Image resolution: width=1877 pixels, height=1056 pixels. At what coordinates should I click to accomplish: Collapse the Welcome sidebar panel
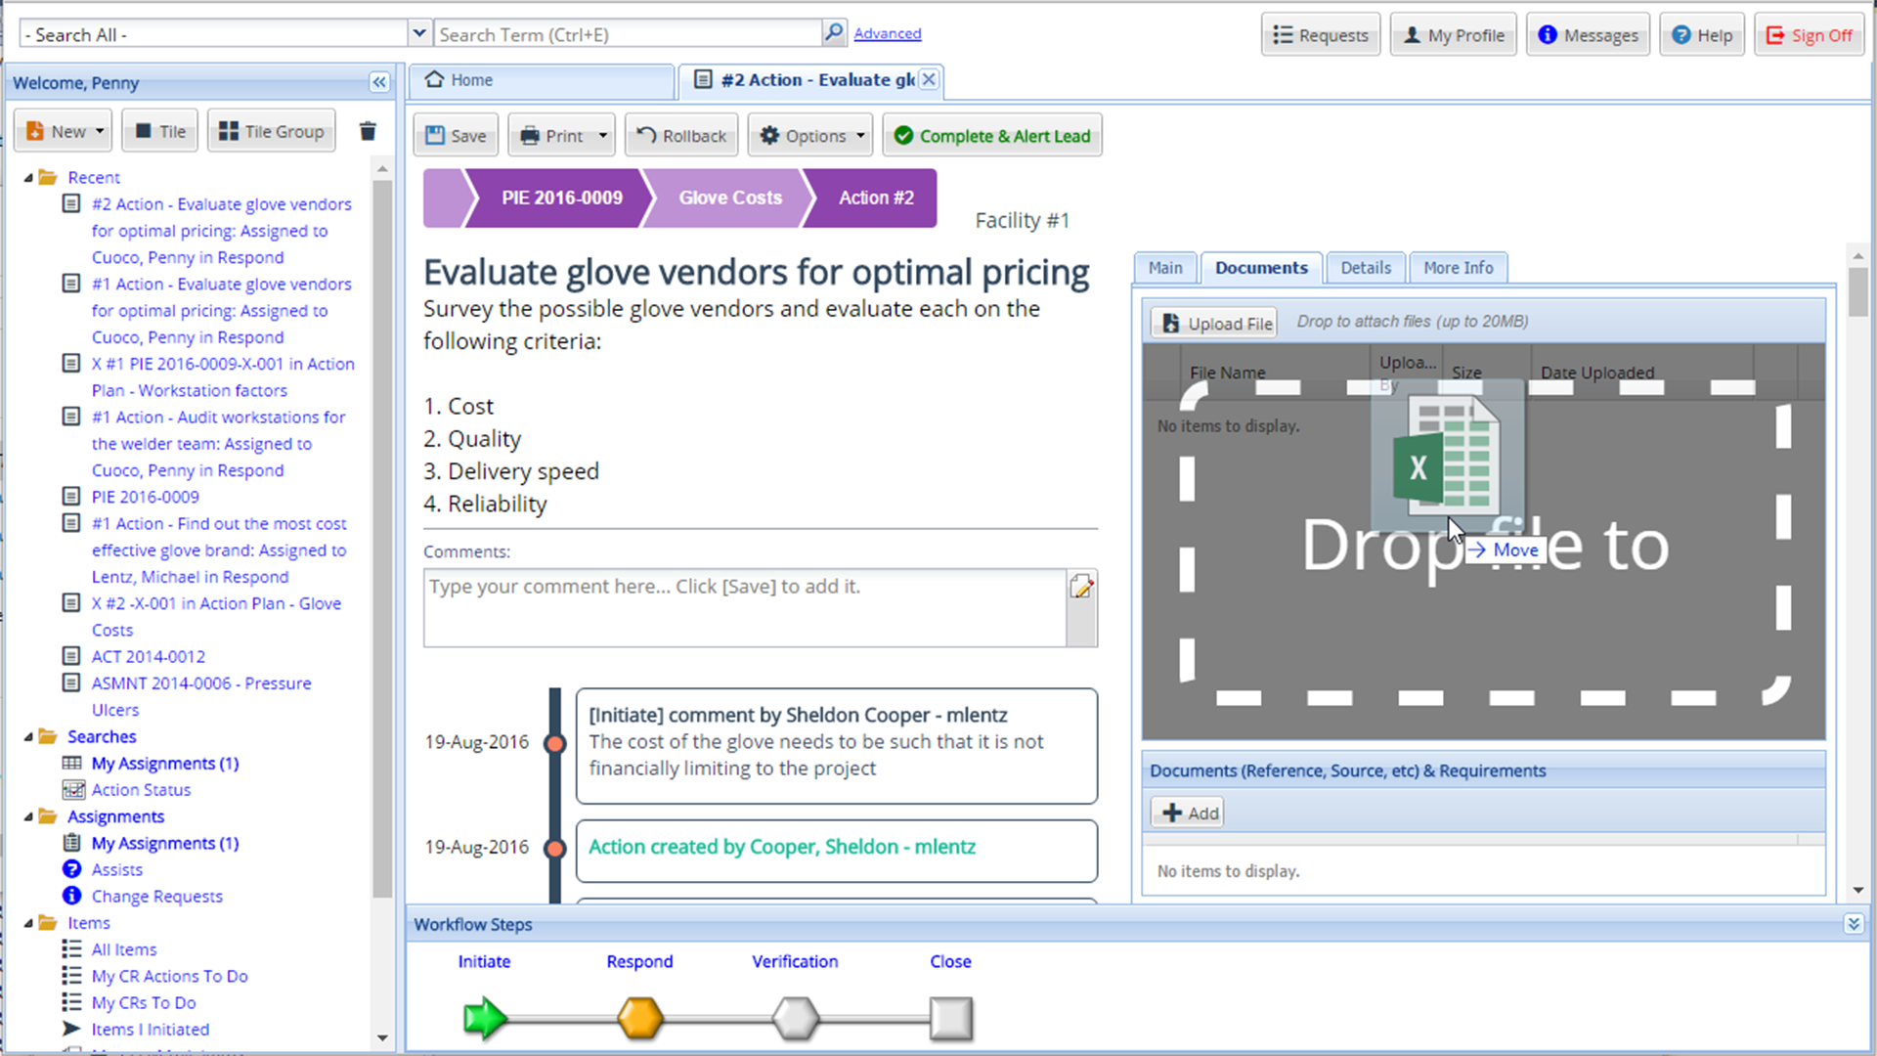(x=379, y=83)
